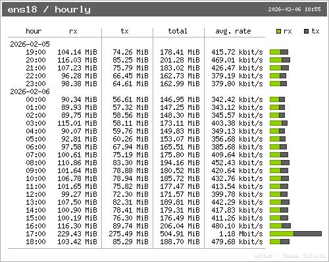Click the '23:00' hour cell
329x262 pixels.
[x=36, y=84]
